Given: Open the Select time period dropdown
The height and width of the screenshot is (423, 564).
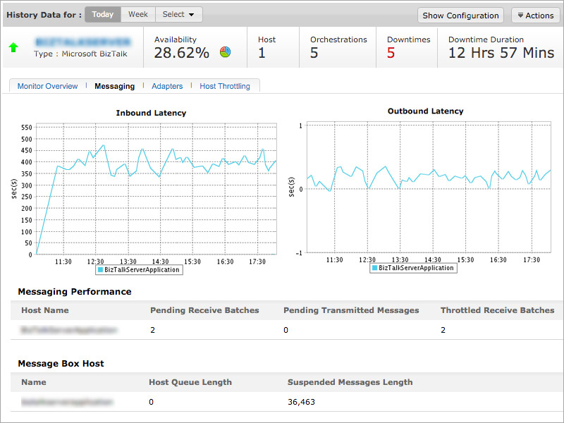Looking at the screenshot, I should pos(178,15).
